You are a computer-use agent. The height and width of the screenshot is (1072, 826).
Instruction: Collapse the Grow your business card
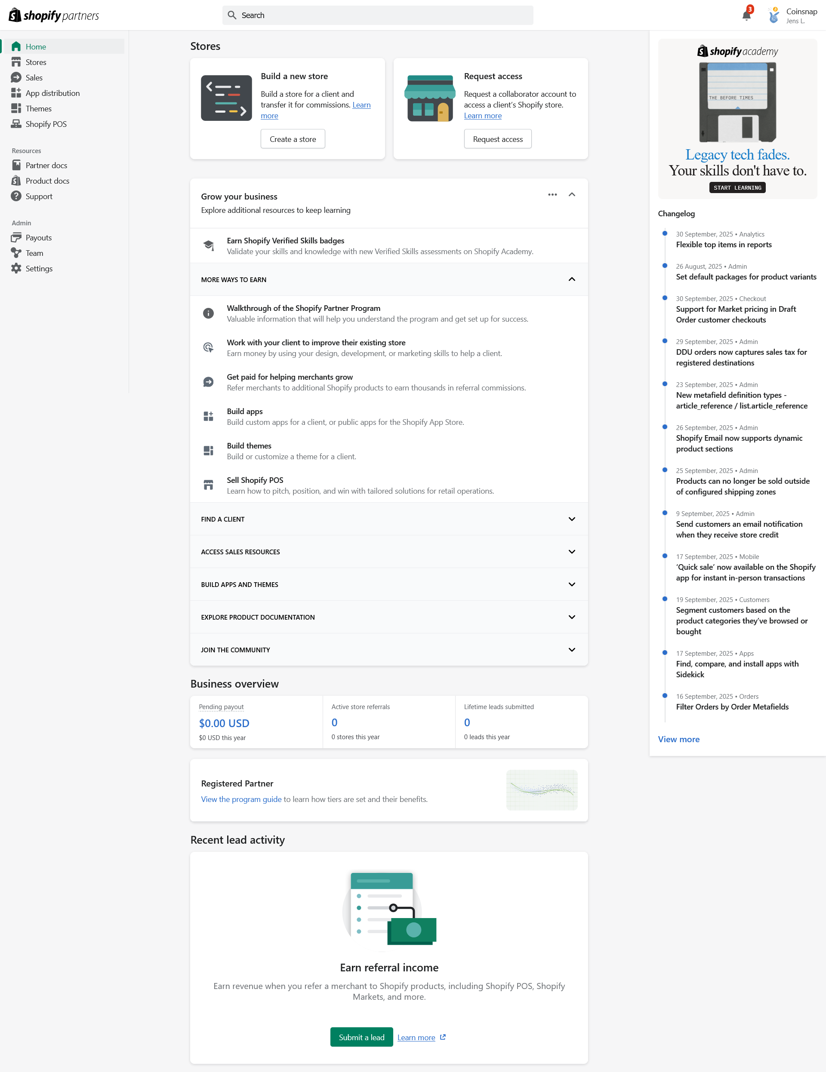coord(572,195)
